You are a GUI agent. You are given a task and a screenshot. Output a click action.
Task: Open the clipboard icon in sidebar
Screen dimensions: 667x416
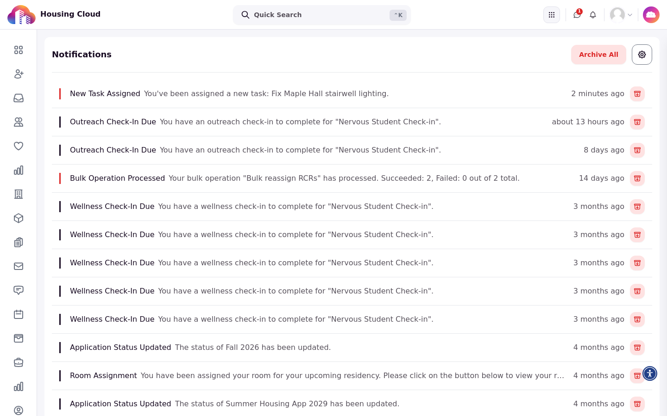[x=19, y=242]
